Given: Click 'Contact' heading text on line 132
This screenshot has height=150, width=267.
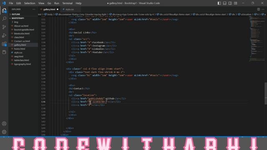Looking at the screenshot, I should (x=79, y=89).
